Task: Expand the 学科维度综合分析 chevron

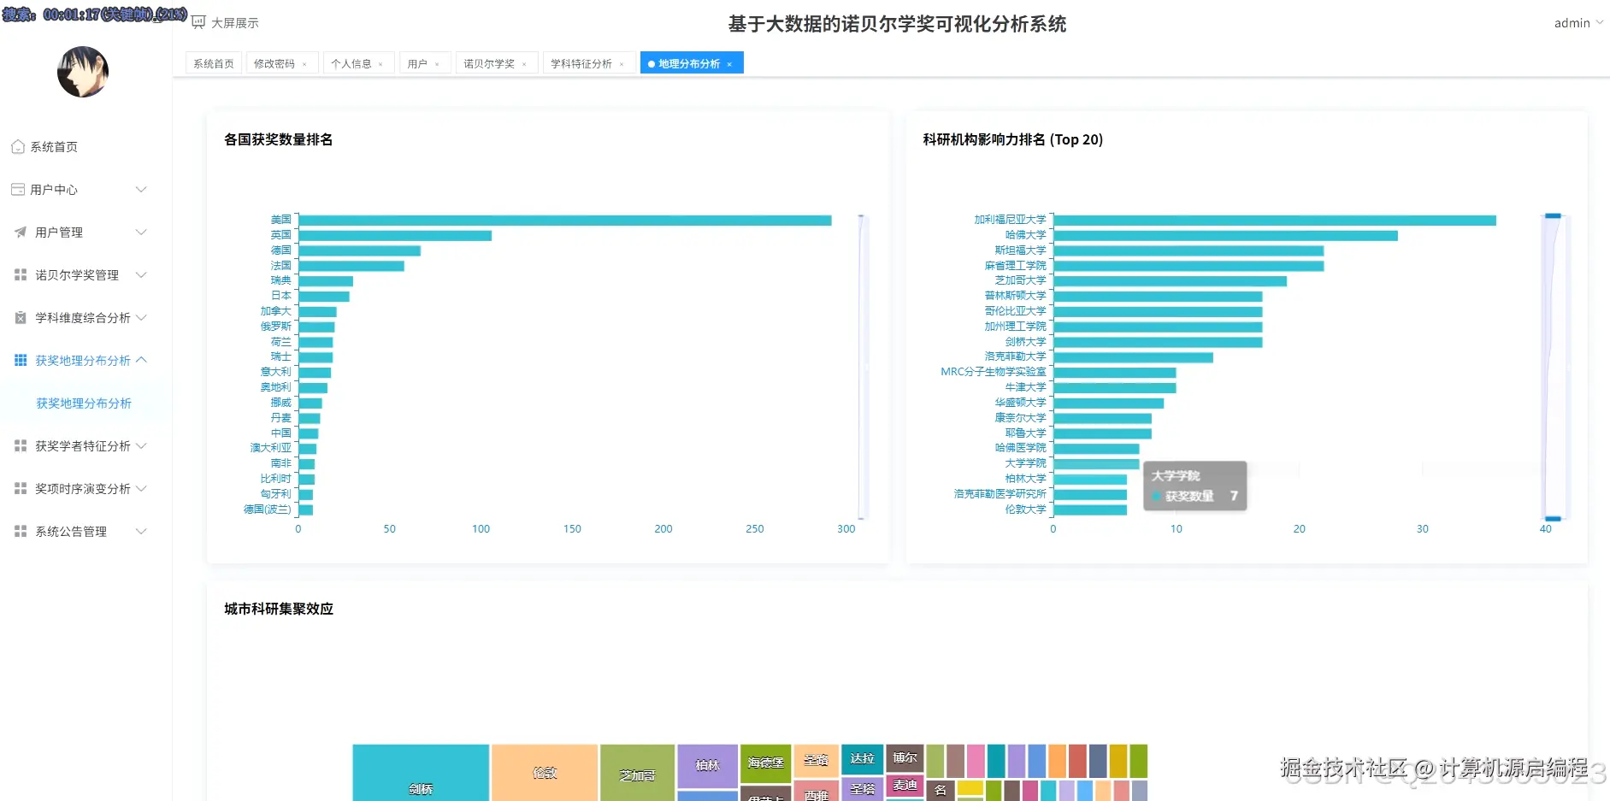Action: (x=141, y=318)
